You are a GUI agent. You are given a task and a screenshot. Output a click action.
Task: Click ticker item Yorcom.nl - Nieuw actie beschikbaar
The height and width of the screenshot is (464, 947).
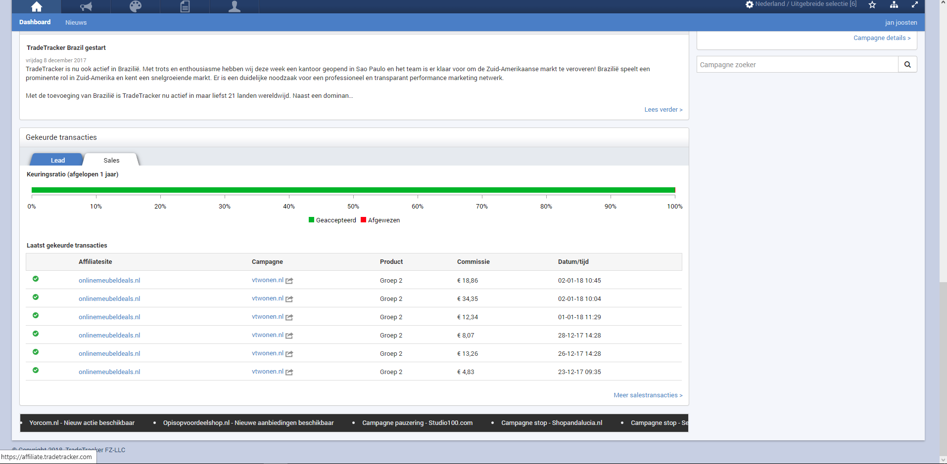pyautogui.click(x=82, y=423)
